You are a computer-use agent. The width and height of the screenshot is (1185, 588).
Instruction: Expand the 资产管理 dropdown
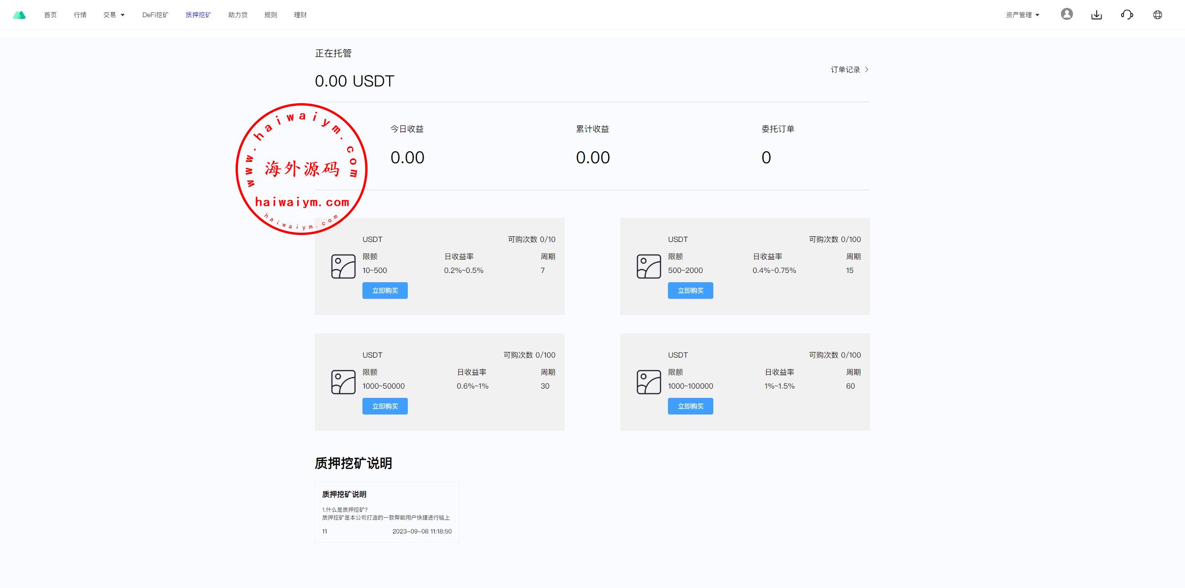coord(1023,15)
